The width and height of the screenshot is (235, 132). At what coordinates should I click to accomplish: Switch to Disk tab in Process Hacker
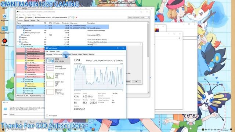pyautogui.click(x=38, y=20)
